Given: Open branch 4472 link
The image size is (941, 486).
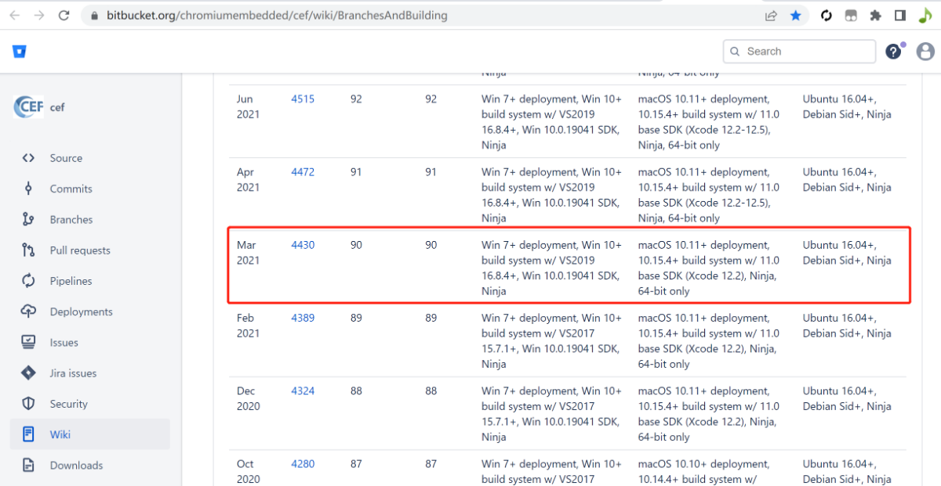Looking at the screenshot, I should tap(303, 172).
